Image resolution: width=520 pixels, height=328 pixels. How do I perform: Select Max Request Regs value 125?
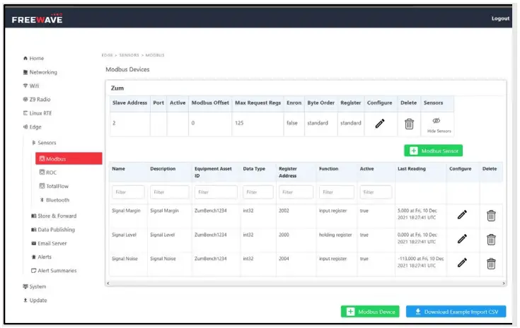tap(239, 123)
